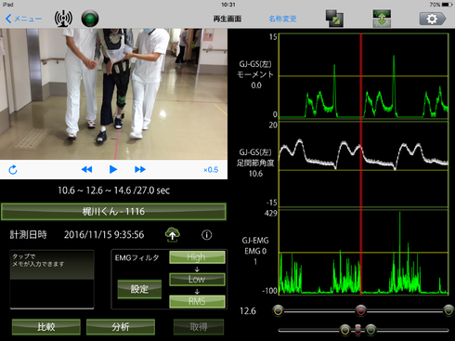Tap the GJ-EMG graph
Screen dimensions: 455x341
click(364, 252)
